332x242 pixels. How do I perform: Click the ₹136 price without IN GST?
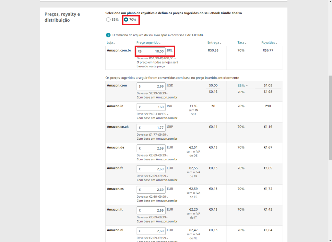193,106
